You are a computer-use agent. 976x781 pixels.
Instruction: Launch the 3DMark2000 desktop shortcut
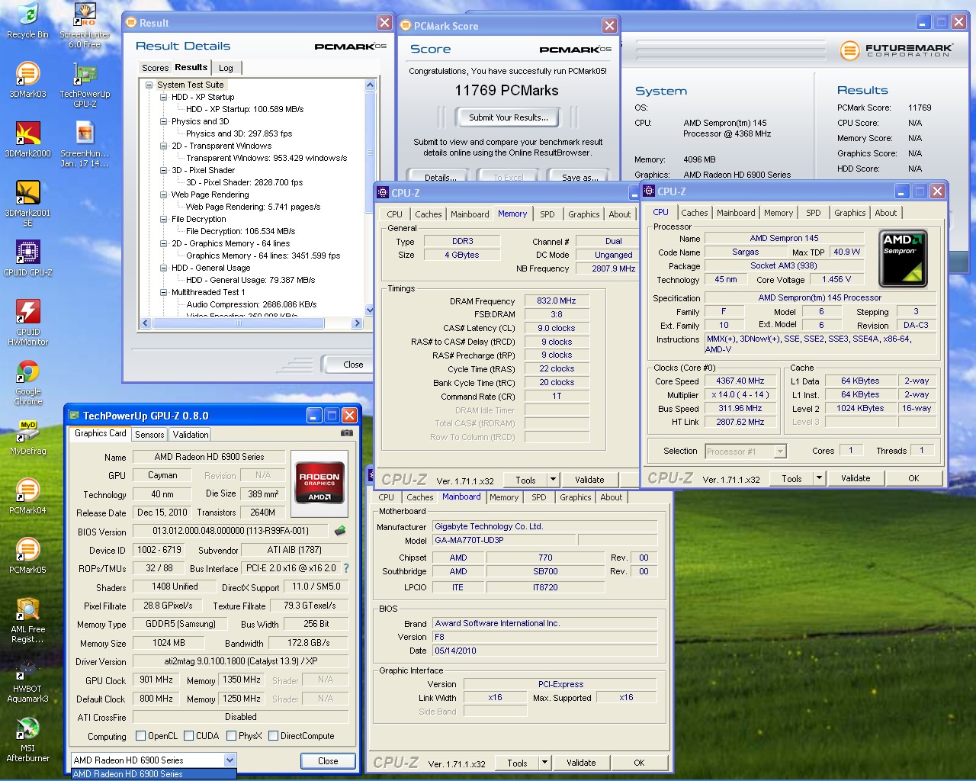coord(27,140)
